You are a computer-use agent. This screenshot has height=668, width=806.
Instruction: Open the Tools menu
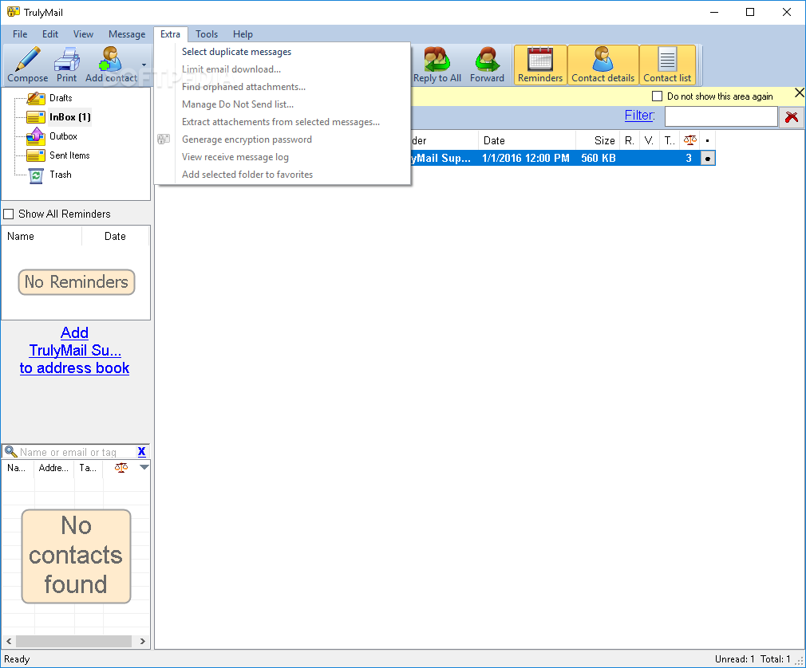click(207, 34)
